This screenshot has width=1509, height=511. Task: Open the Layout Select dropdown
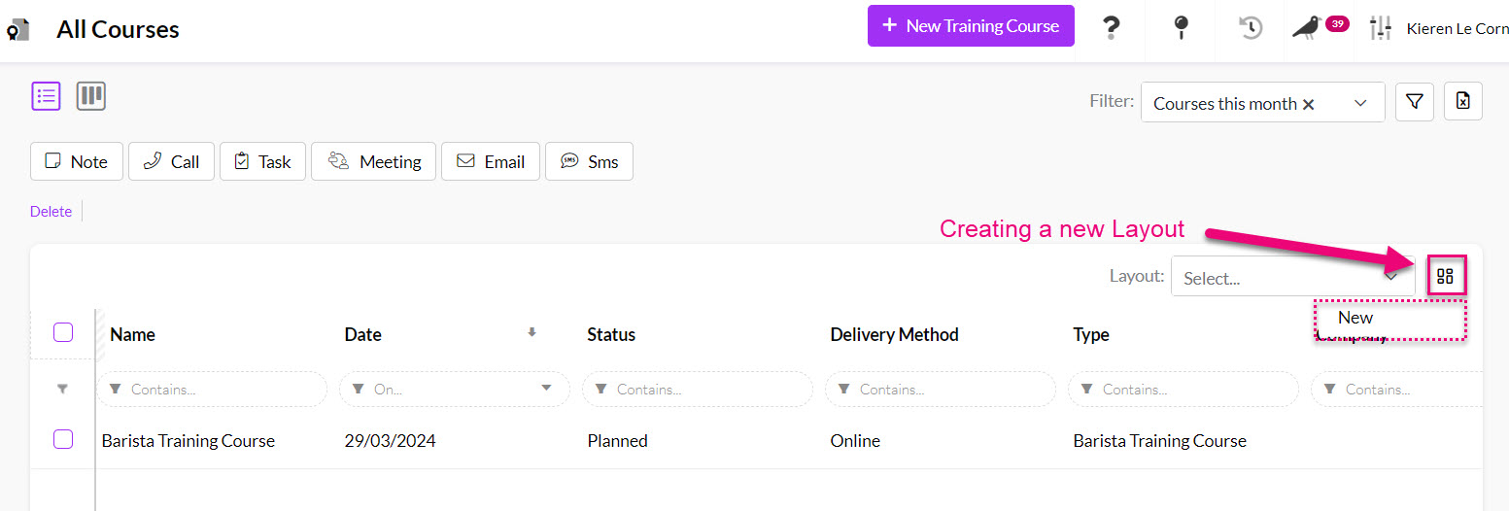tap(1292, 277)
